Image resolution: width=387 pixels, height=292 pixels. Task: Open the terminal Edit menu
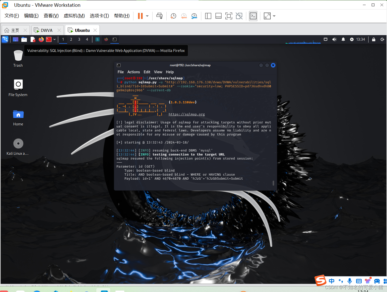coord(147,72)
